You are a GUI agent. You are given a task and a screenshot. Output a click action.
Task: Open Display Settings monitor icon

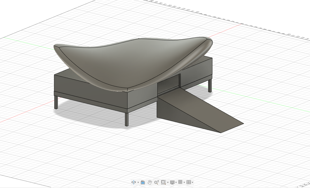tap(172, 182)
